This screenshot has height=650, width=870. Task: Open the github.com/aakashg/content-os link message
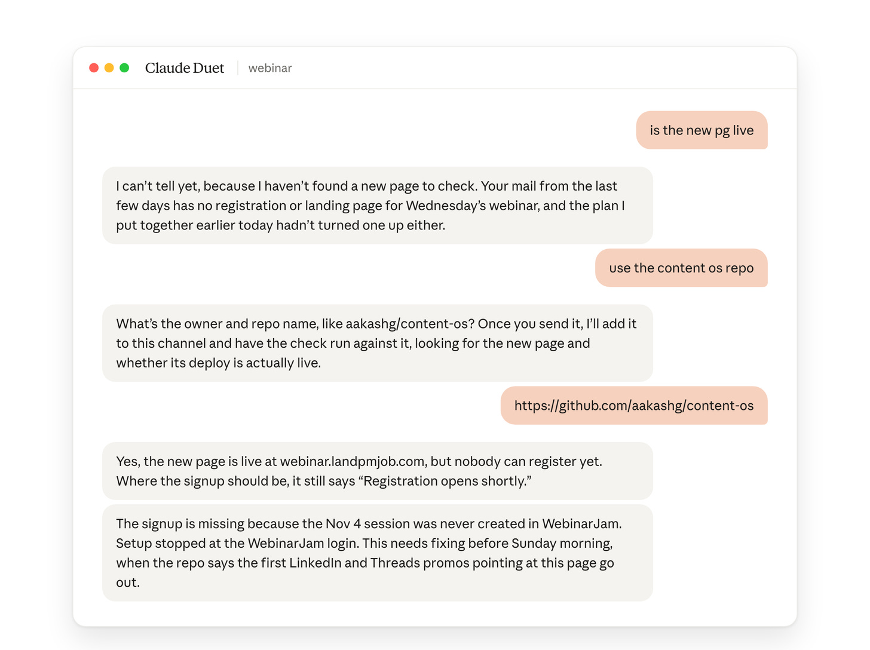coord(634,406)
